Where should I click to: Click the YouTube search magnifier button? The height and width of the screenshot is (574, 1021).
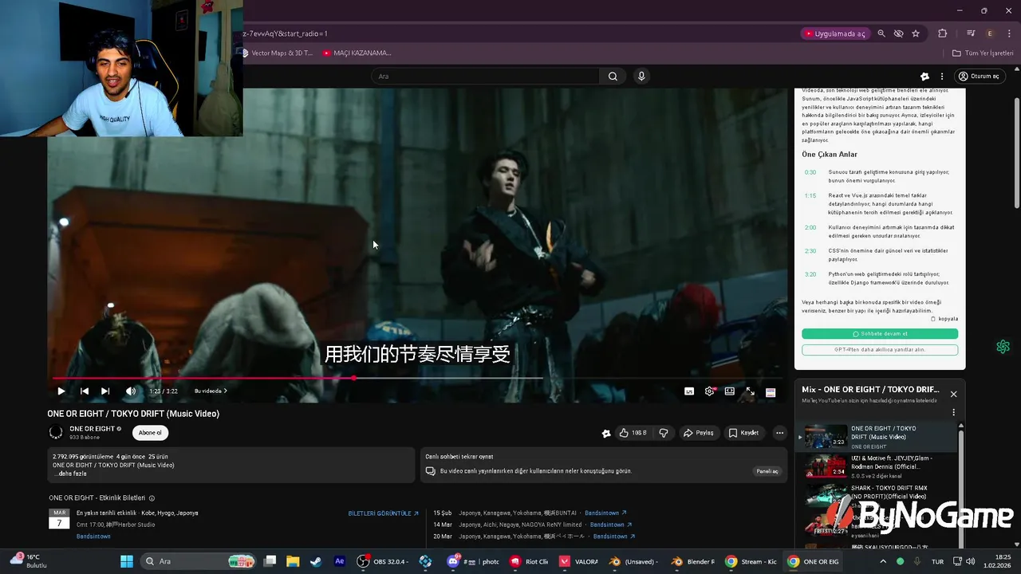point(613,77)
